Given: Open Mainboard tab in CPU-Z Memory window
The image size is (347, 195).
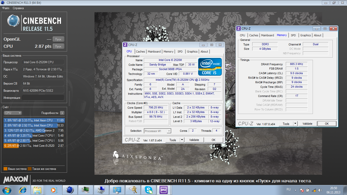Looking at the screenshot, I should tap(267, 35).
